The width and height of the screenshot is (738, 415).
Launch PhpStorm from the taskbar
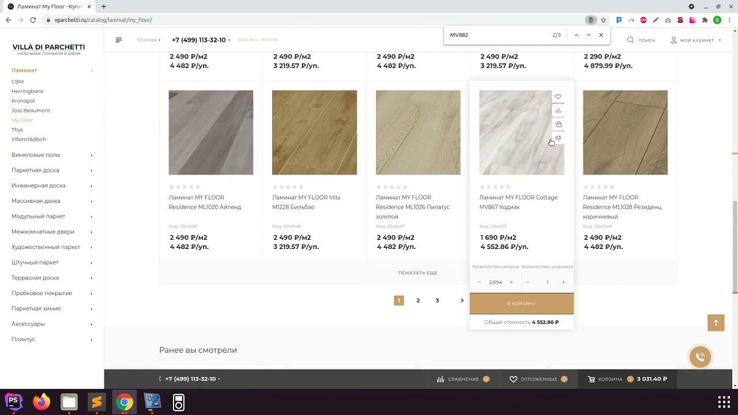(x=14, y=402)
